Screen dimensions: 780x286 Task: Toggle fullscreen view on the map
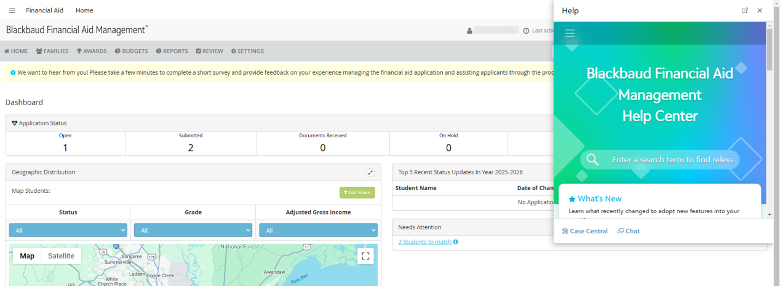pos(365,256)
